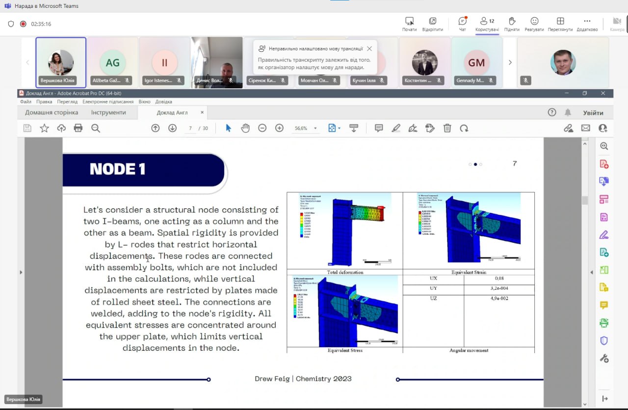Toggle the Користувачі participants panel
This screenshot has height=410, width=628.
click(487, 24)
